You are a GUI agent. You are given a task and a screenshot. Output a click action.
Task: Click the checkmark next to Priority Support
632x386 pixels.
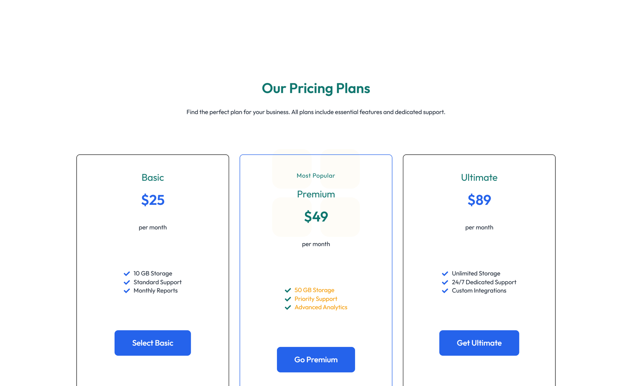click(x=288, y=299)
